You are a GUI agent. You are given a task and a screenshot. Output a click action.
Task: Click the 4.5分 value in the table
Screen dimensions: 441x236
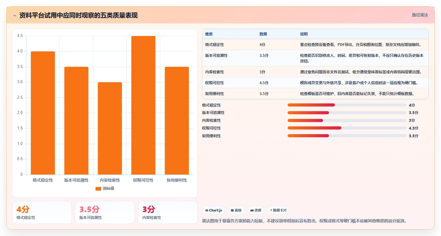click(x=264, y=83)
